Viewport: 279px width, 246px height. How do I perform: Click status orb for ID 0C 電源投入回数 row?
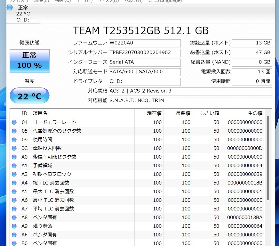coord(14,148)
